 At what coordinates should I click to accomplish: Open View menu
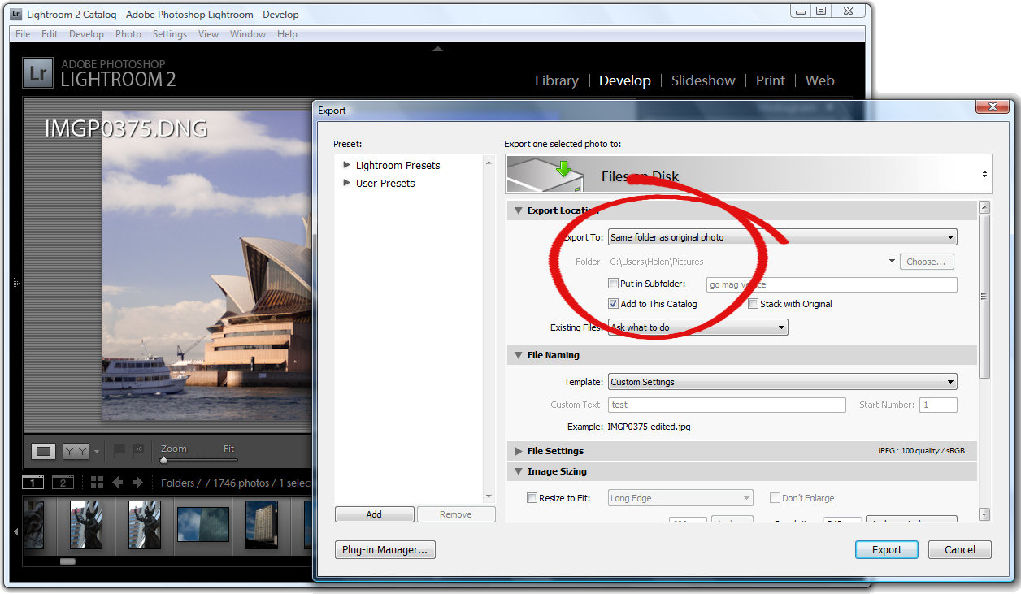(x=209, y=34)
